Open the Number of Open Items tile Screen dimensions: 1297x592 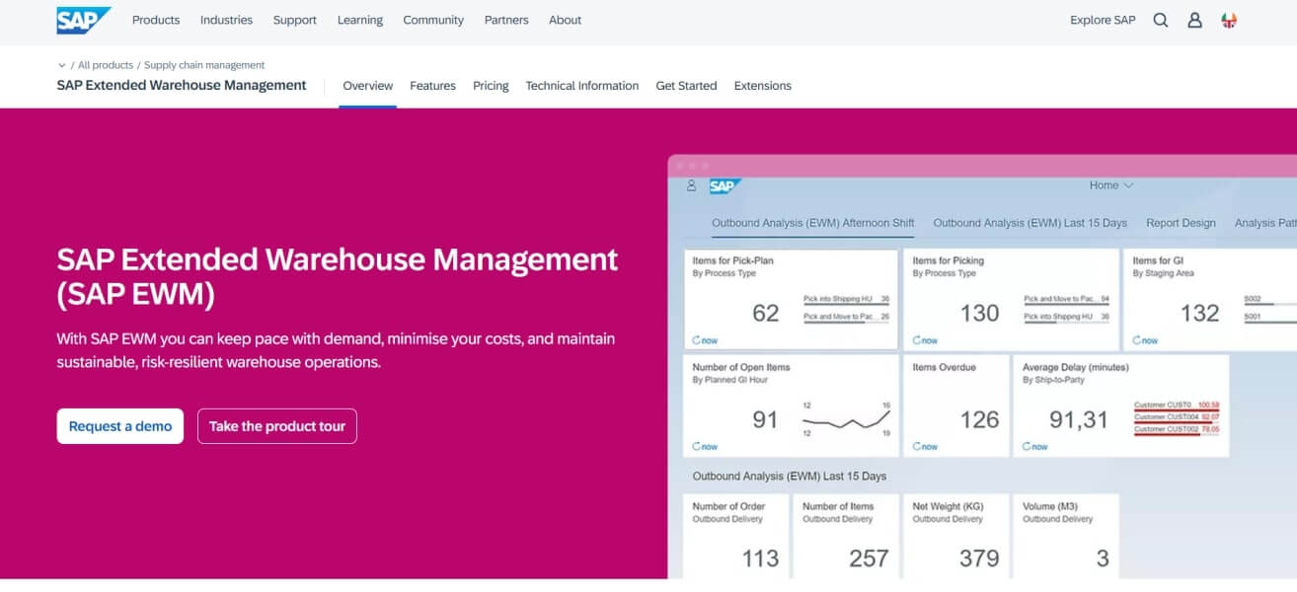pos(791,406)
